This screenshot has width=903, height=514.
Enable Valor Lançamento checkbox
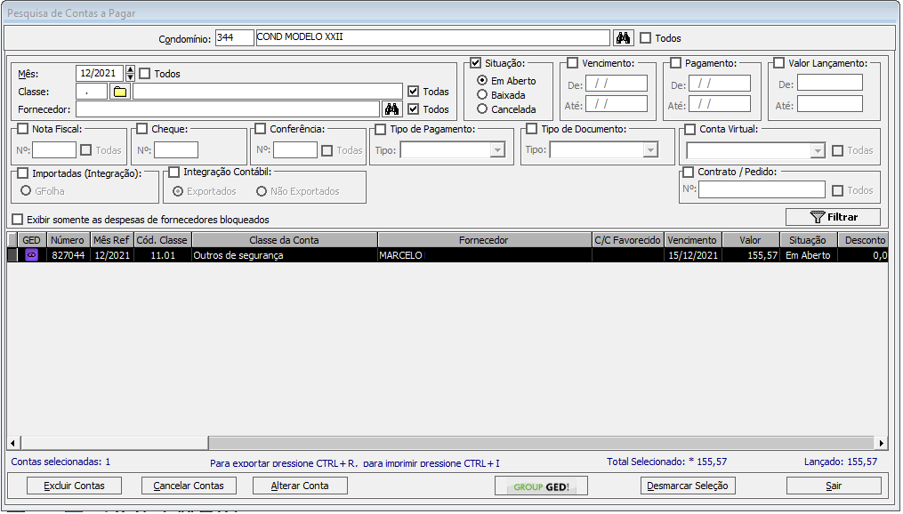pos(778,63)
